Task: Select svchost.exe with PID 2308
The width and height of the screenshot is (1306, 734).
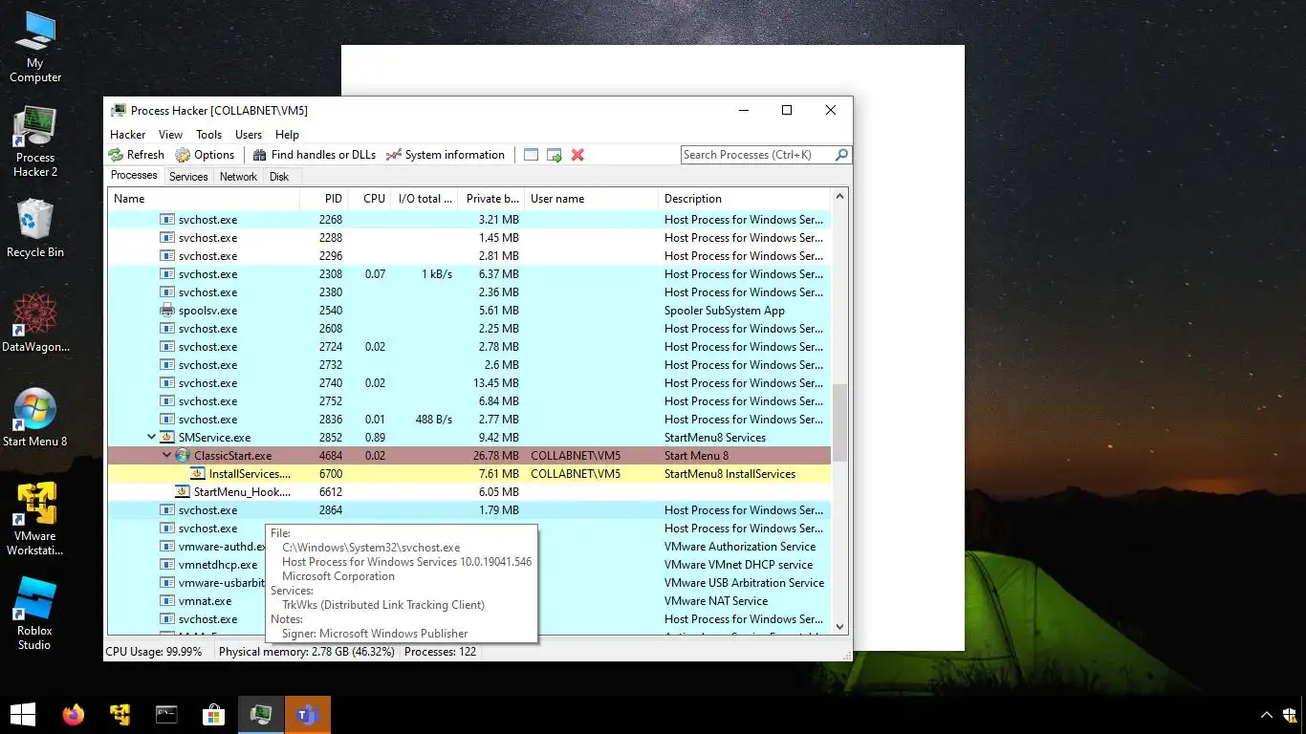Action: pyautogui.click(x=468, y=274)
